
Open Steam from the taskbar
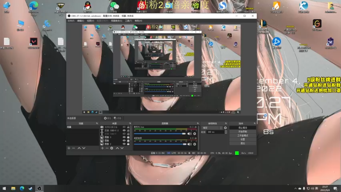point(30,189)
